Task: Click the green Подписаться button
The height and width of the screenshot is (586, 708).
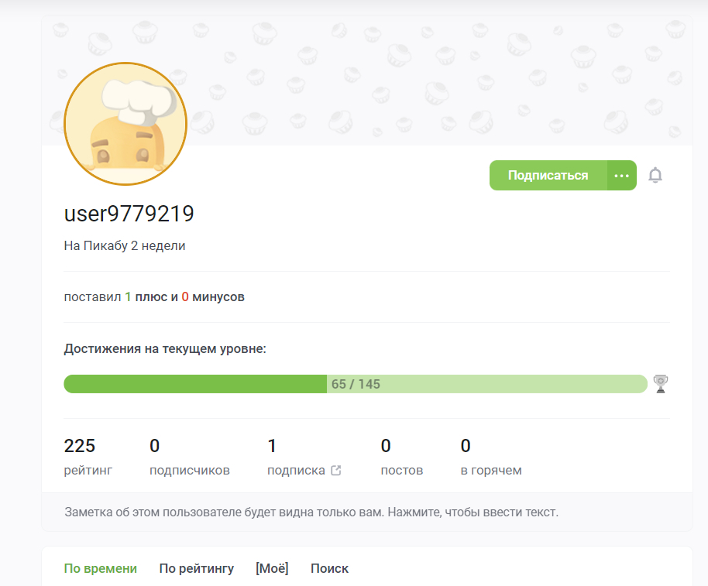Action: [x=548, y=176]
